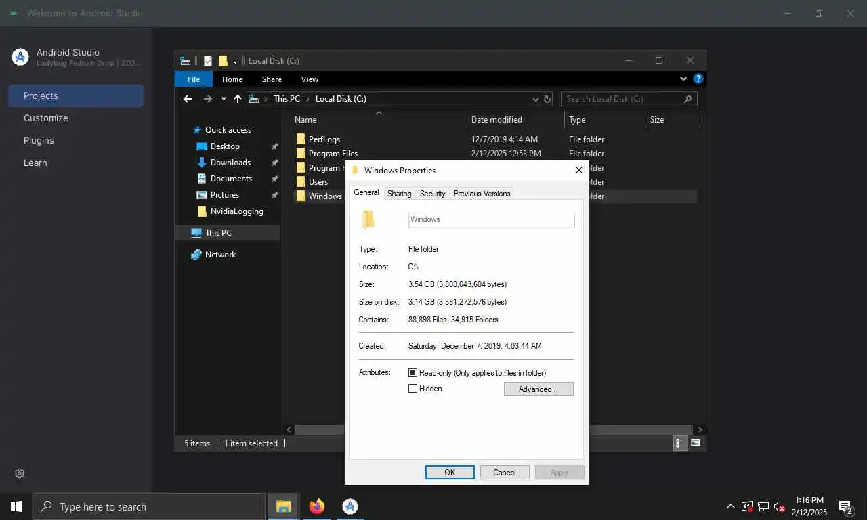Viewport: 867px width, 520px height.
Task: Open File Explorer from taskbar
Action: click(x=283, y=506)
